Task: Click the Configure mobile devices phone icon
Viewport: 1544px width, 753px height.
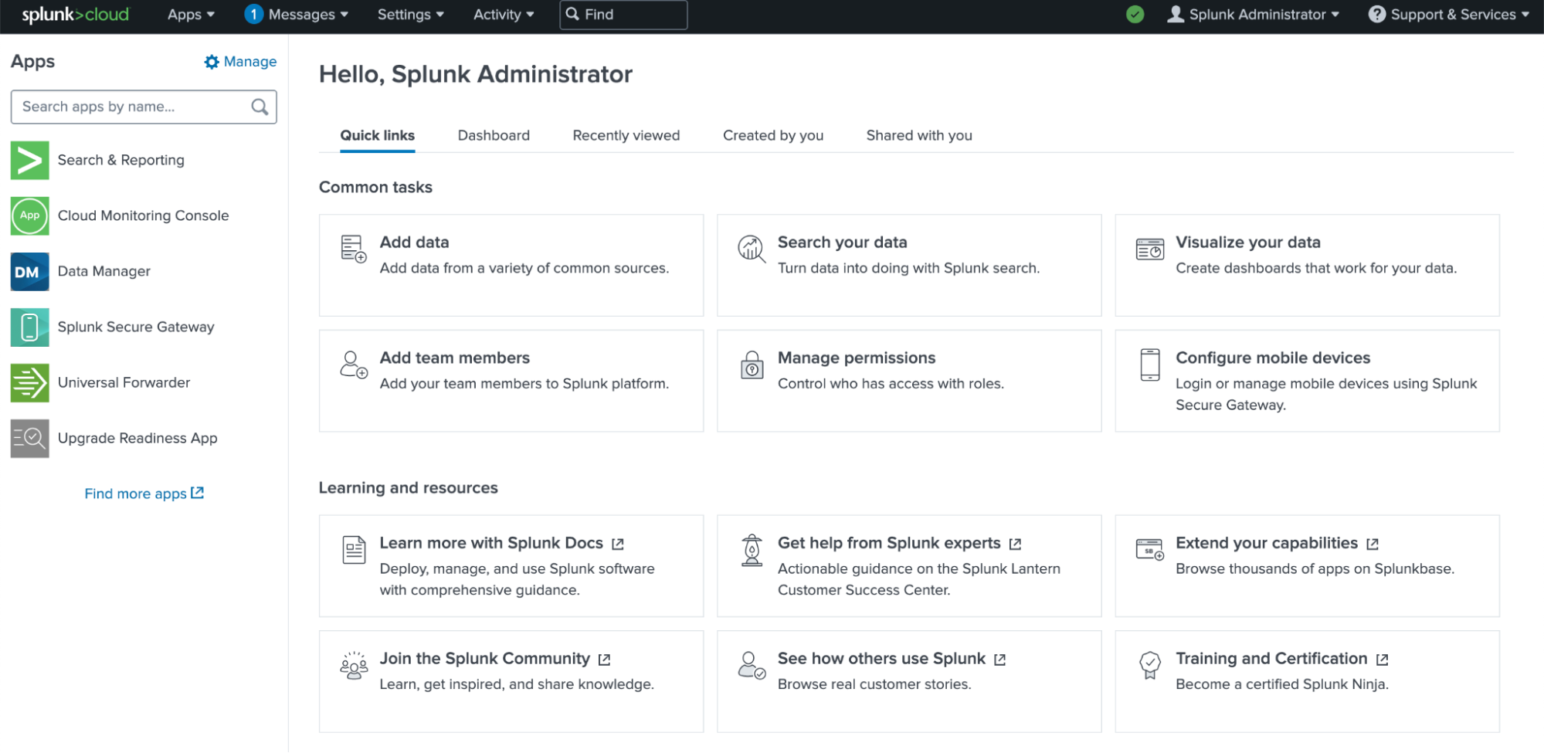Action: [x=1150, y=365]
